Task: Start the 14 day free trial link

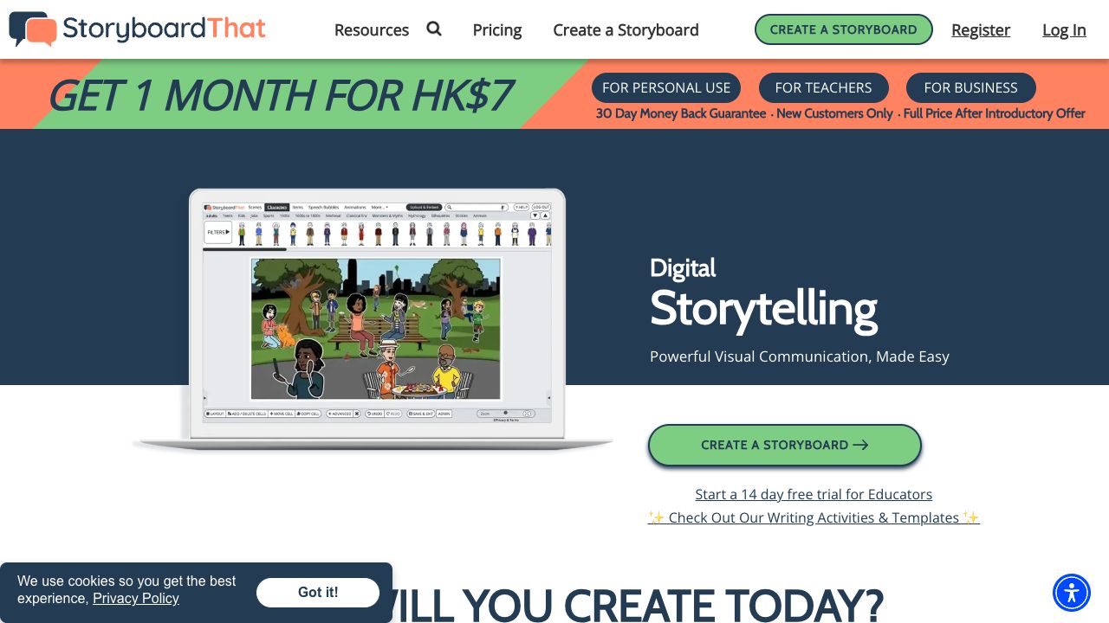Action: (x=814, y=494)
